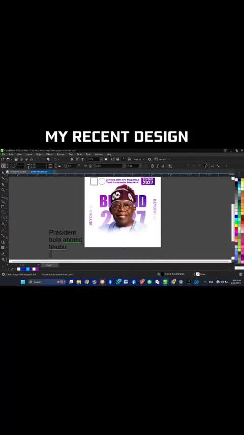This screenshot has width=244, height=435.
Task: Click the rotation angle input field
Action: (x=72, y=166)
